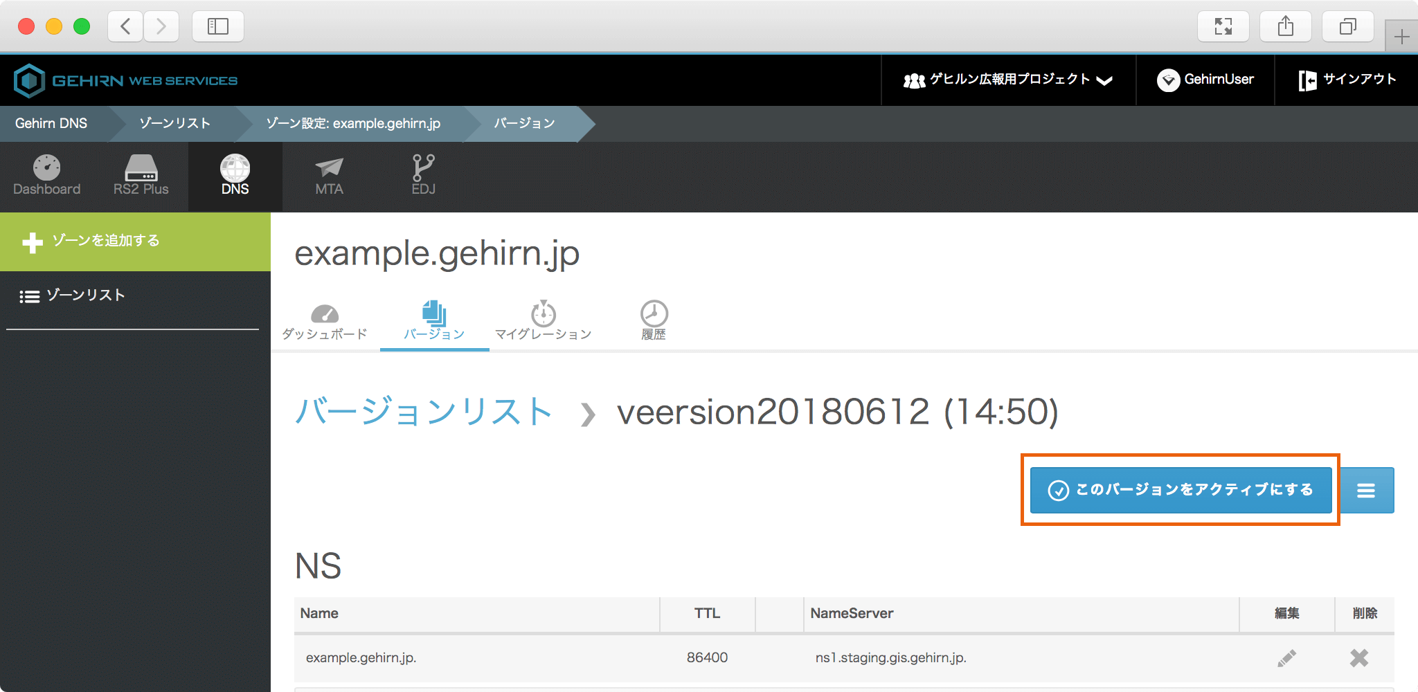Open the EDJ service icon
1418x692 pixels.
pos(423,176)
